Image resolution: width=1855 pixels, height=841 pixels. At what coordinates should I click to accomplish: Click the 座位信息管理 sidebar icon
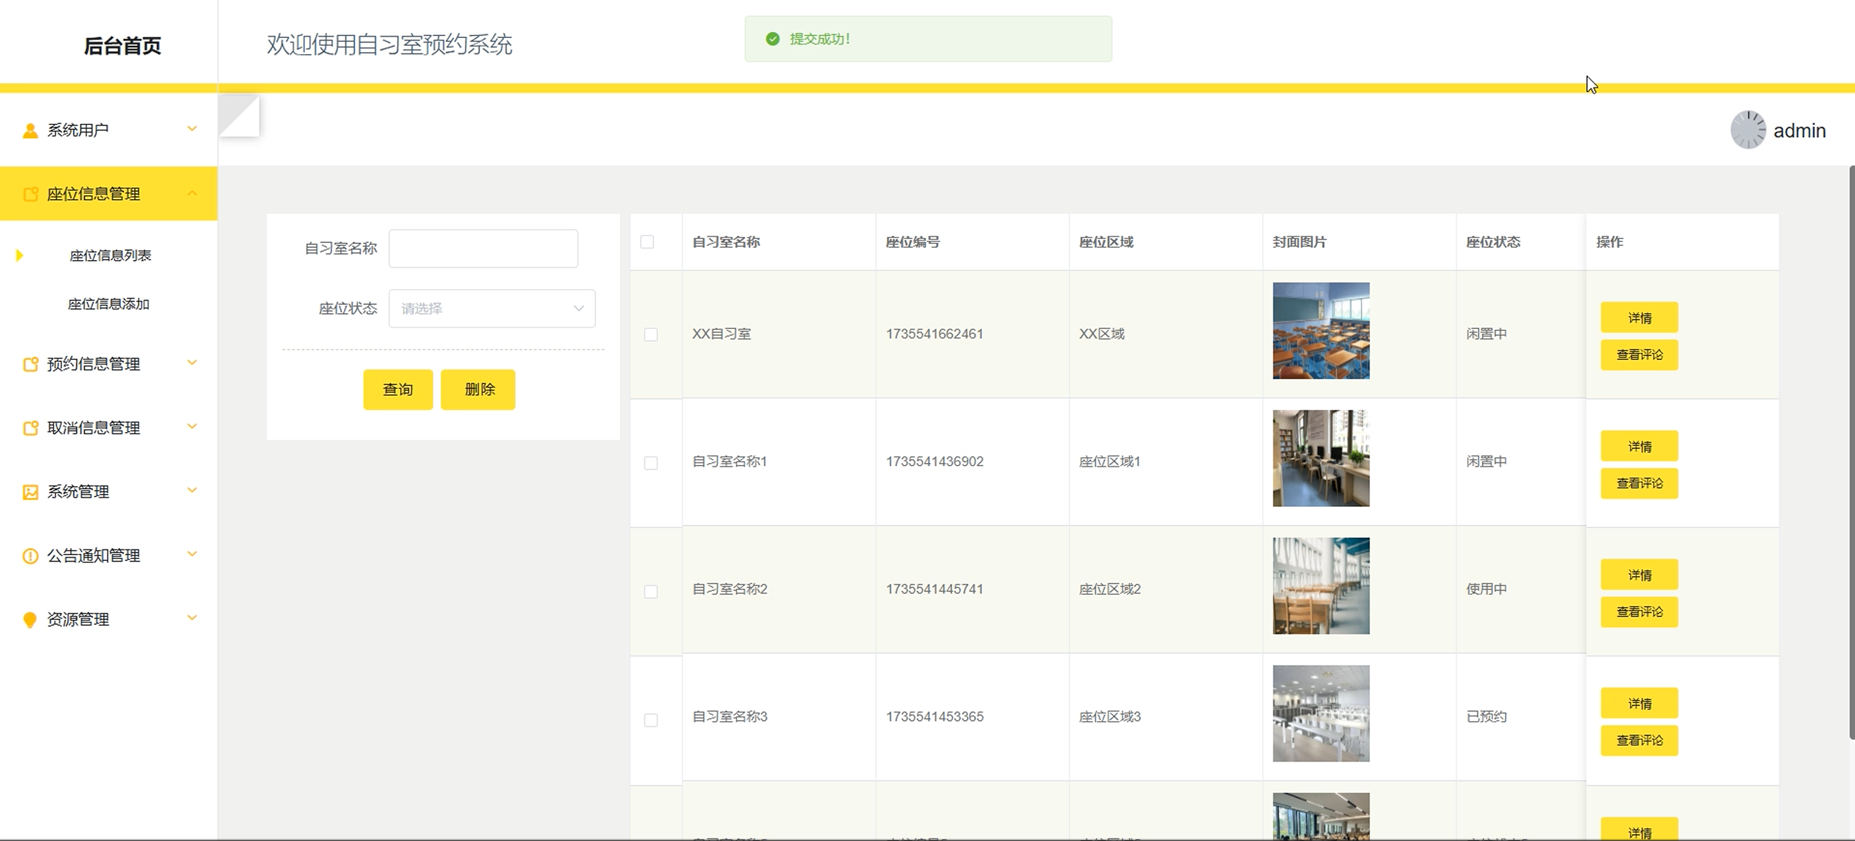pos(30,194)
